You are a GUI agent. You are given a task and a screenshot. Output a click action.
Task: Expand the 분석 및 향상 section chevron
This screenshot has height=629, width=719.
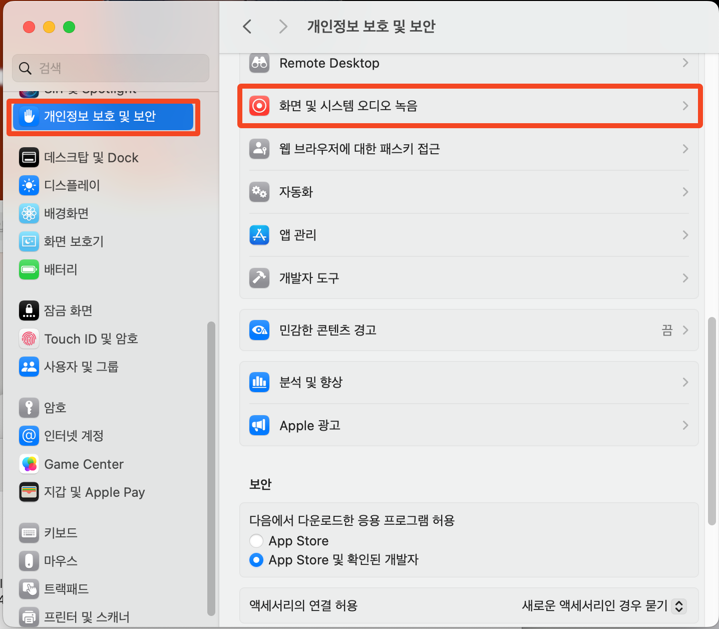pyautogui.click(x=685, y=382)
